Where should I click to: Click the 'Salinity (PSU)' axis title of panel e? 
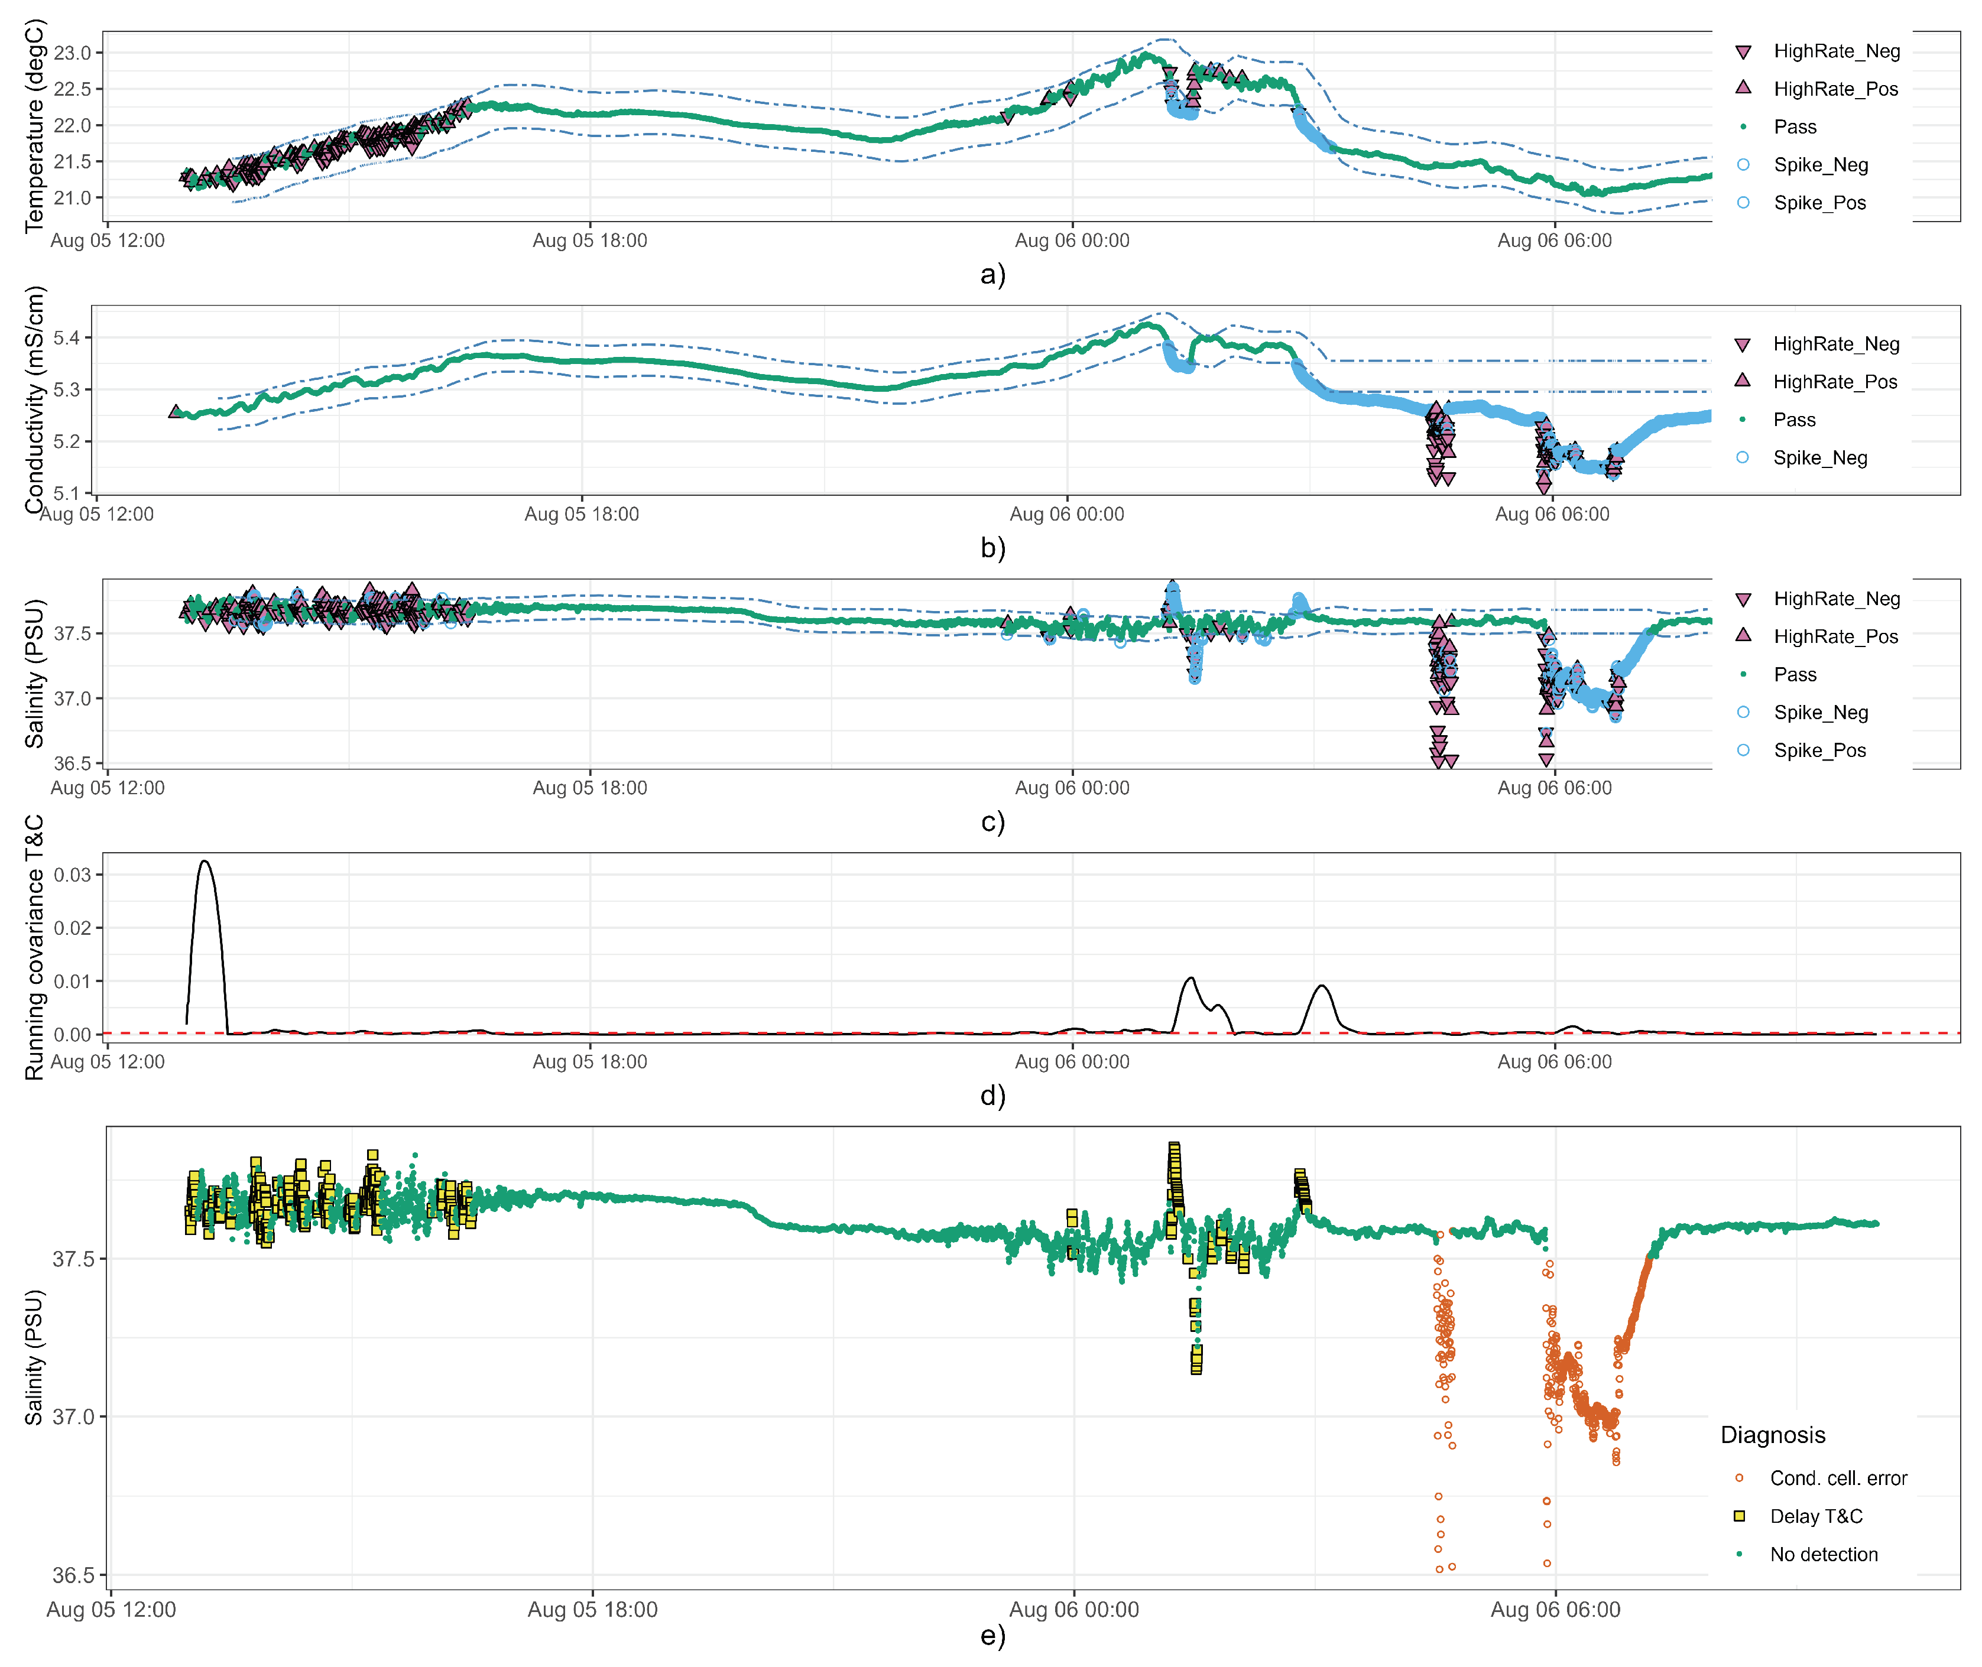(34, 1357)
